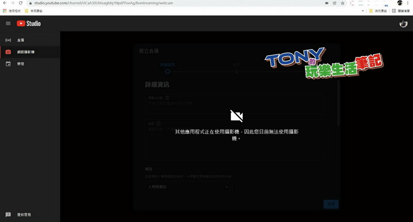Click the 提供意見 feedback icon
Viewport: 413px width, 222px height.
tap(8, 215)
